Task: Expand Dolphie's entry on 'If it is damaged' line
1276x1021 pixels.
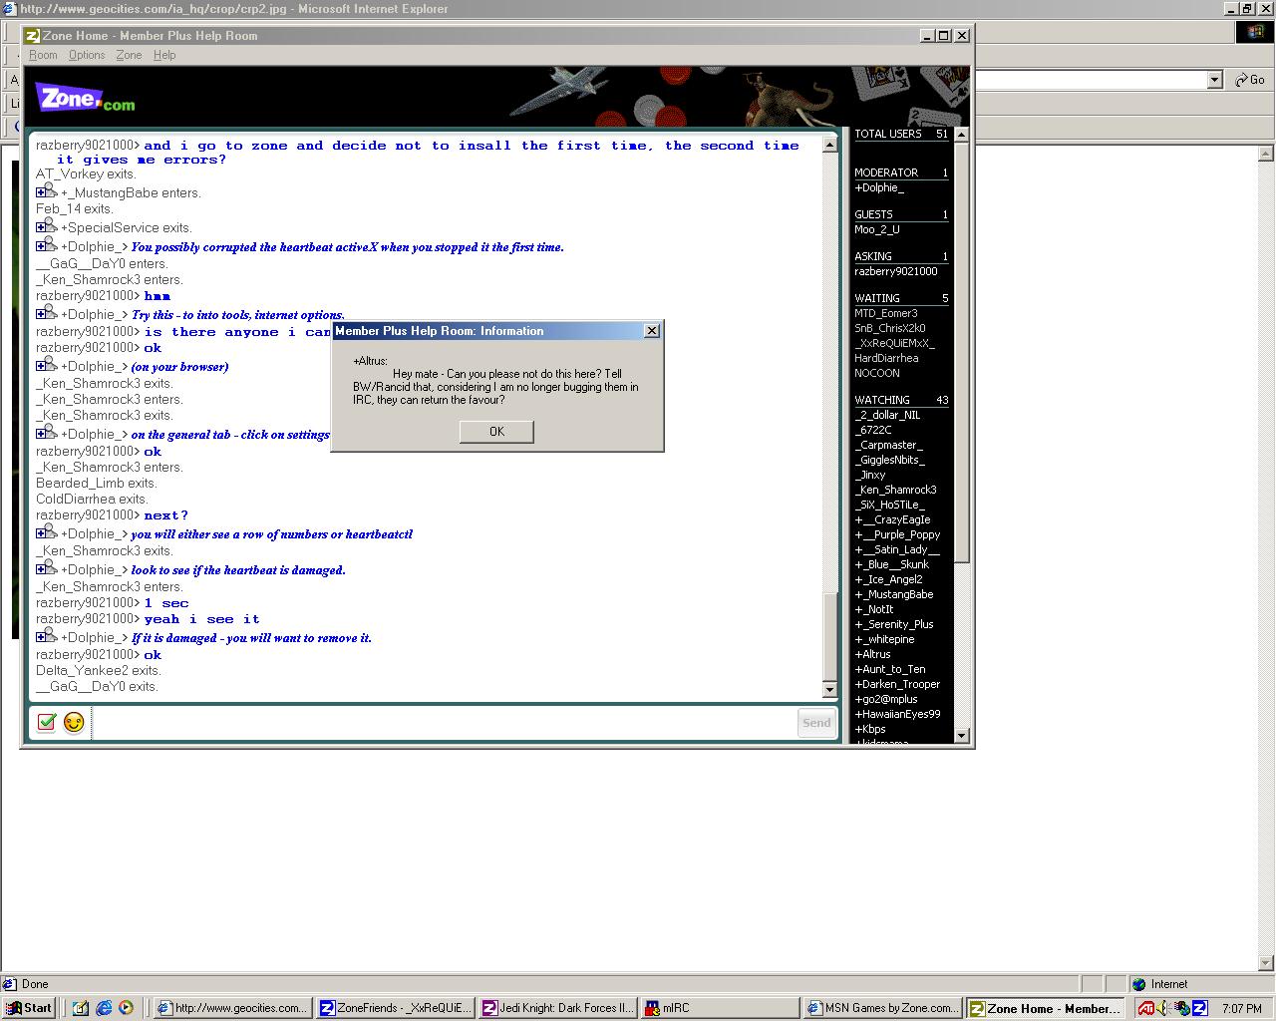Action: 47,636
